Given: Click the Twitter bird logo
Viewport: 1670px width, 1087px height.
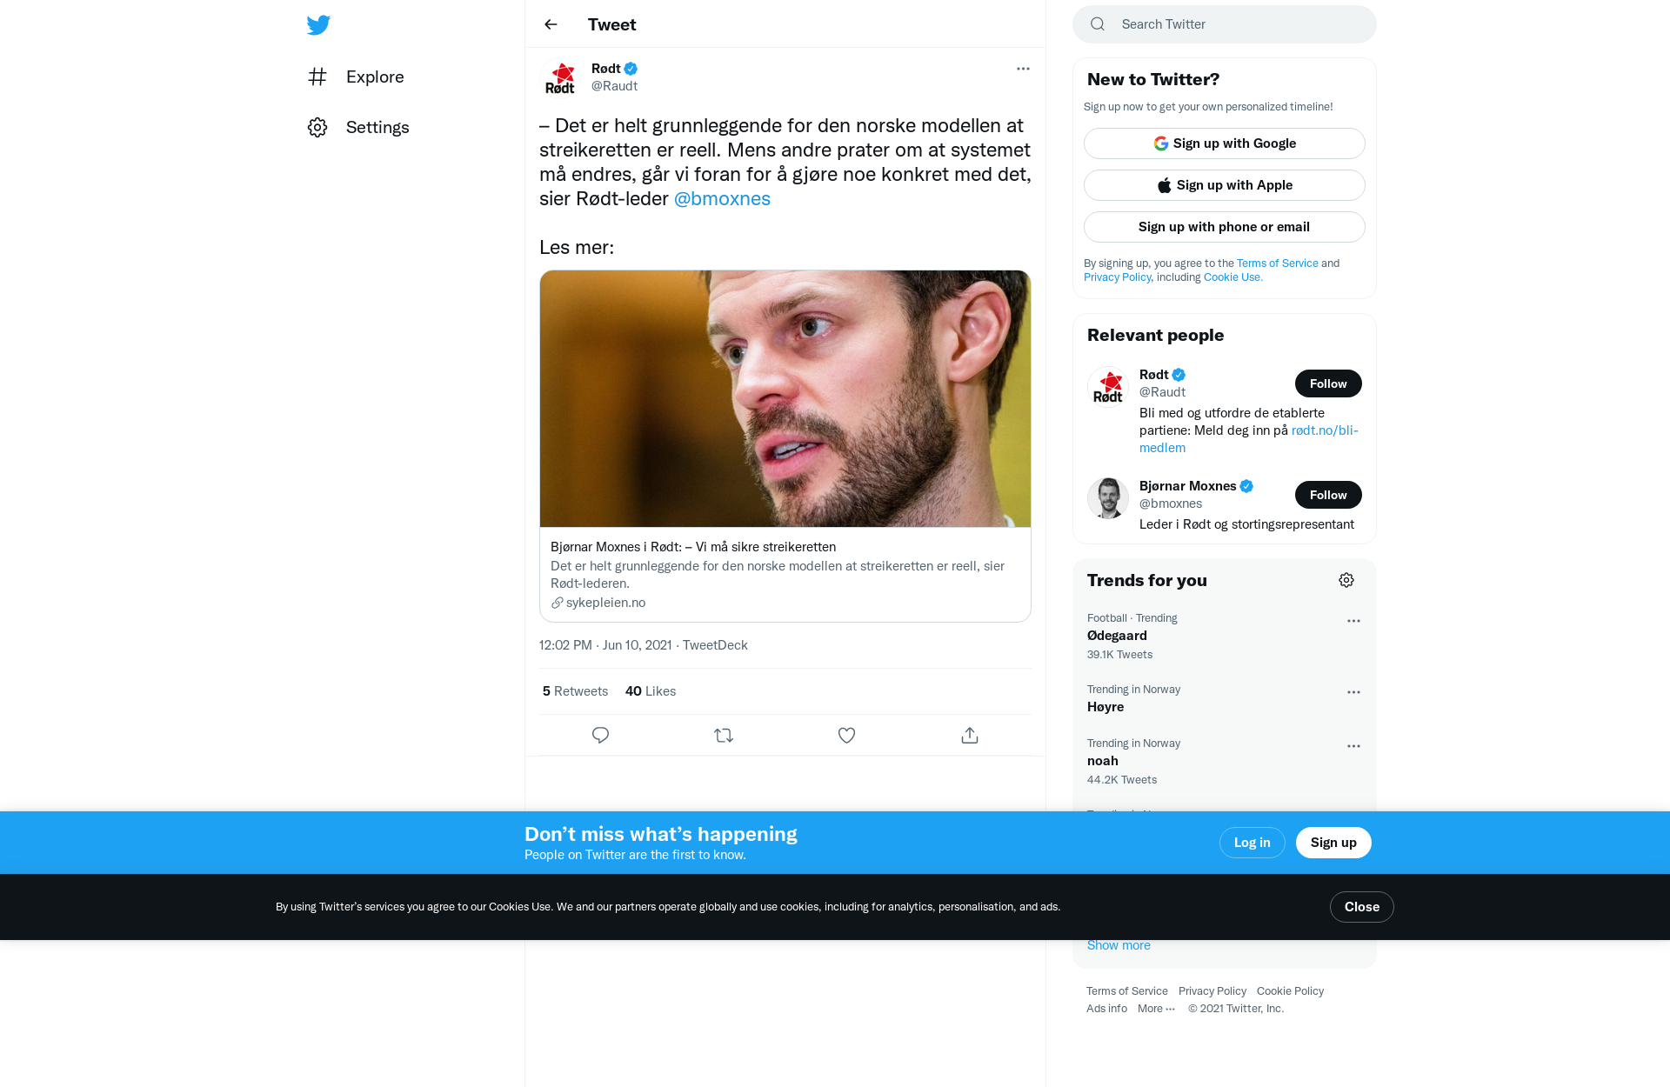Looking at the screenshot, I should pos(318,24).
